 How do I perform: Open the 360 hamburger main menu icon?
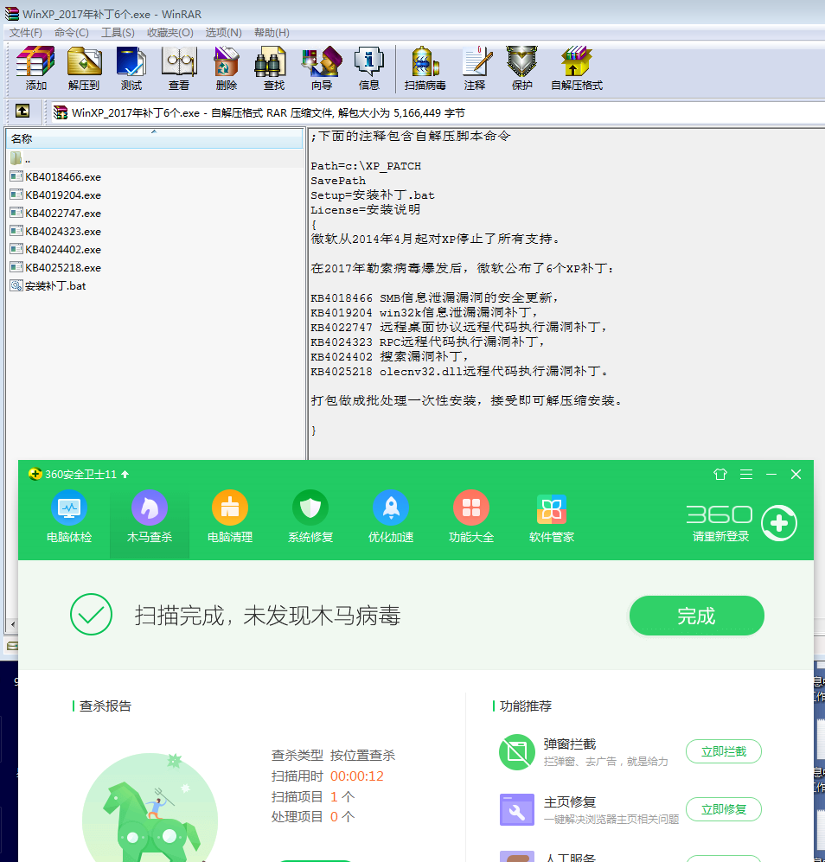pos(746,474)
